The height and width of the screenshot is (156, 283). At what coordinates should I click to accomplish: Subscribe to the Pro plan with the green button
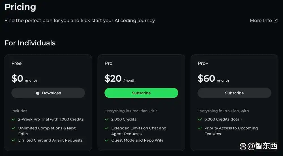click(141, 93)
